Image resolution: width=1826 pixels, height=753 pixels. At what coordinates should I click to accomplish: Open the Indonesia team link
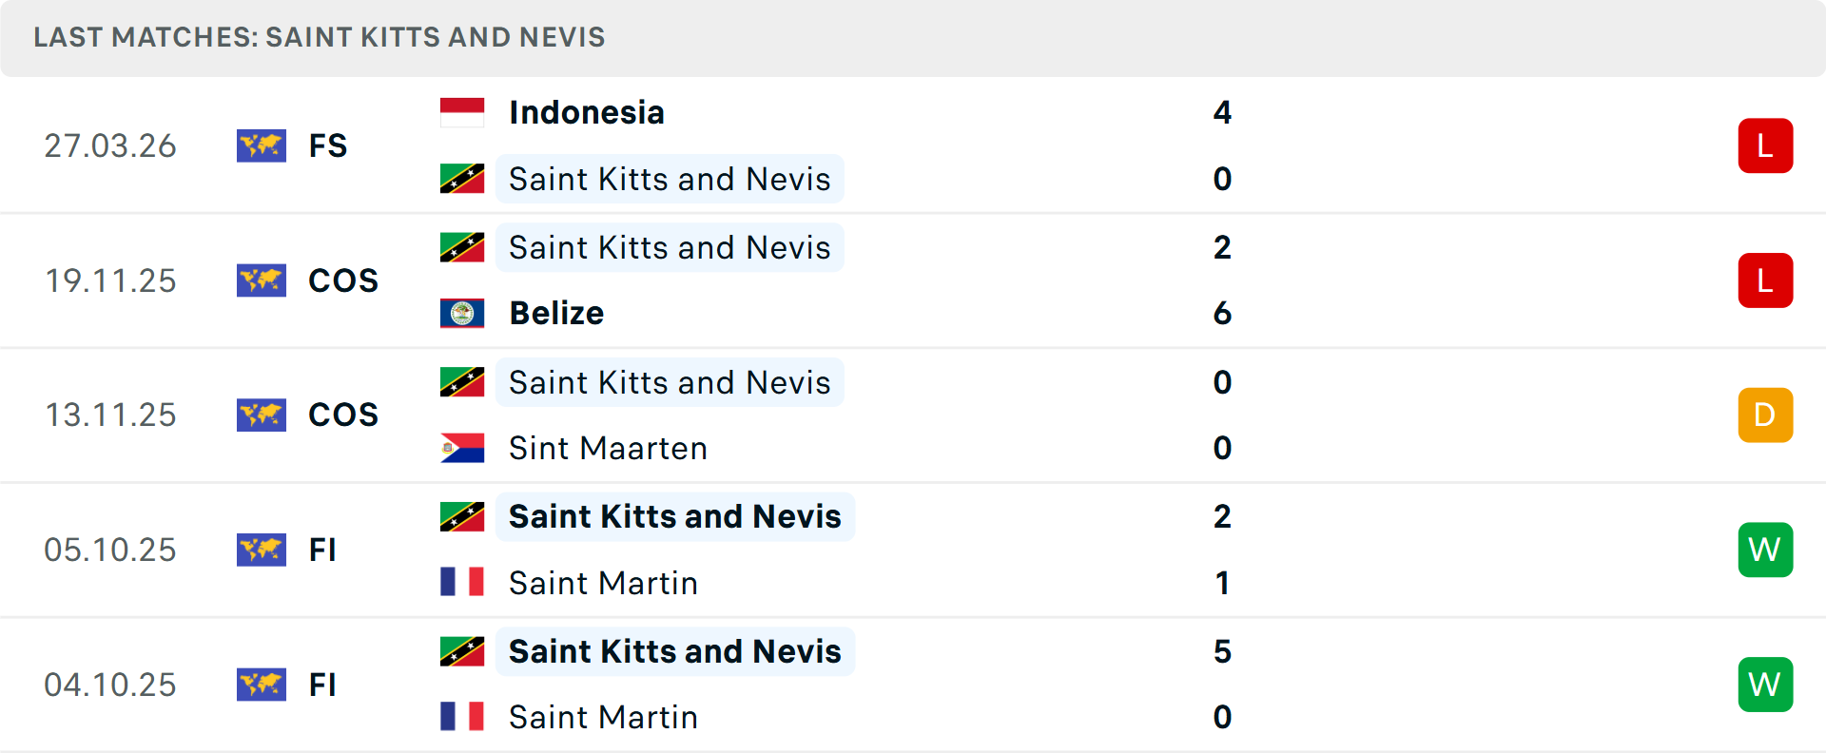(587, 112)
